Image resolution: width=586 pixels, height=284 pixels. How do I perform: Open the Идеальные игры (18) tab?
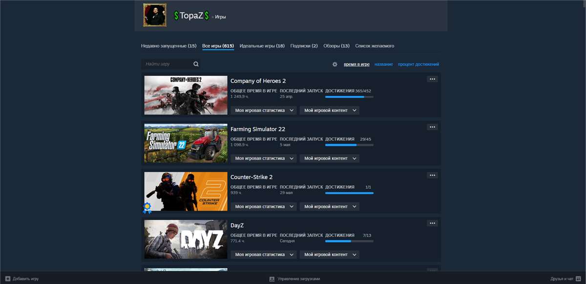tap(262, 46)
